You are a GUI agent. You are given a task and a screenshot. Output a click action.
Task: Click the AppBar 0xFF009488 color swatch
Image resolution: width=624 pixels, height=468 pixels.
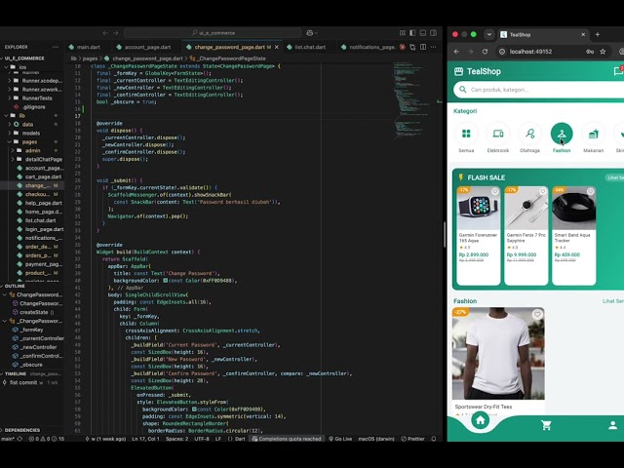tap(165, 281)
